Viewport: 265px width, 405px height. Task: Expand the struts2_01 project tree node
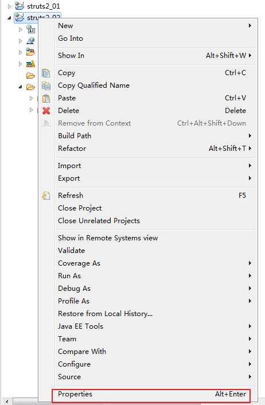click(10, 6)
